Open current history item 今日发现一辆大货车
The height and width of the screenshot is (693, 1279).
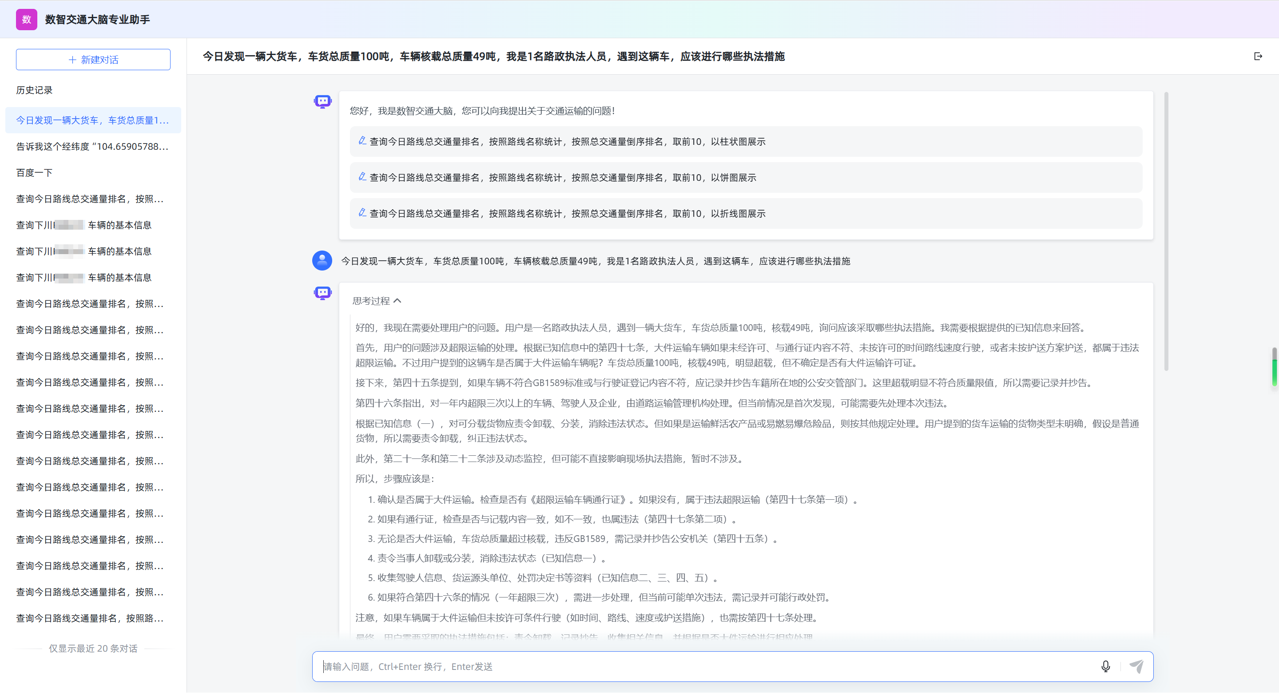92,120
